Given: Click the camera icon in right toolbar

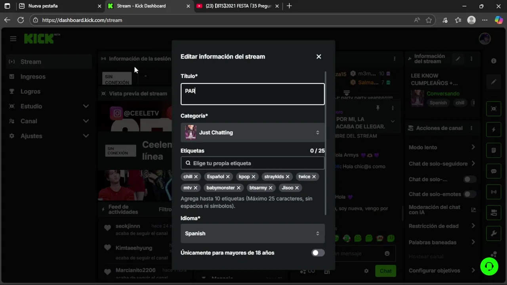Looking at the screenshot, I should point(494,213).
